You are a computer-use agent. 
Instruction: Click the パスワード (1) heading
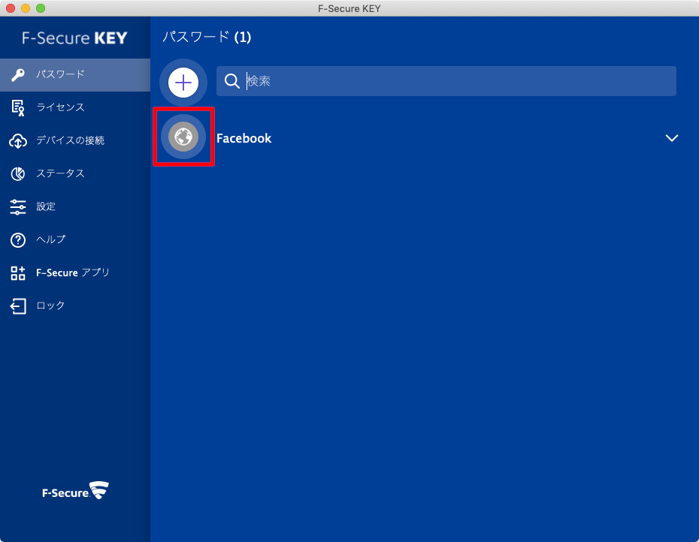tap(207, 37)
